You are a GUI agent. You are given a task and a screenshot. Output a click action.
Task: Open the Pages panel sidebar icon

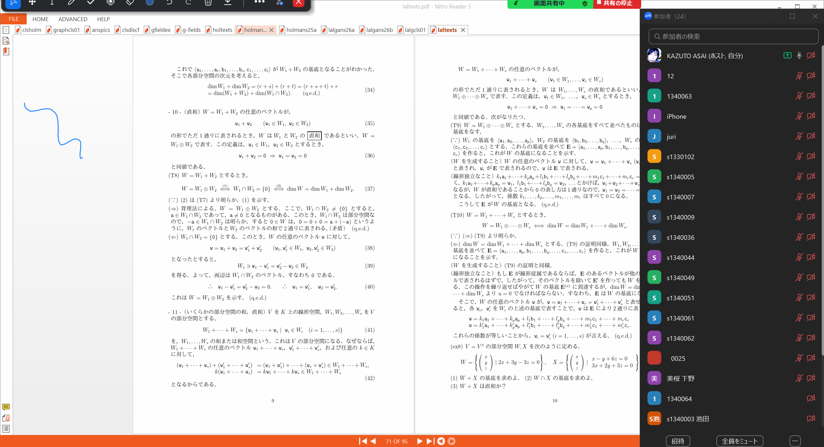click(6, 30)
